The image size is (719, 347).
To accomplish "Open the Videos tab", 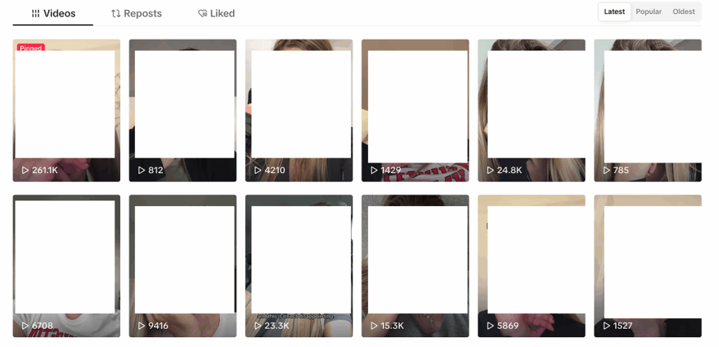I will [53, 14].
